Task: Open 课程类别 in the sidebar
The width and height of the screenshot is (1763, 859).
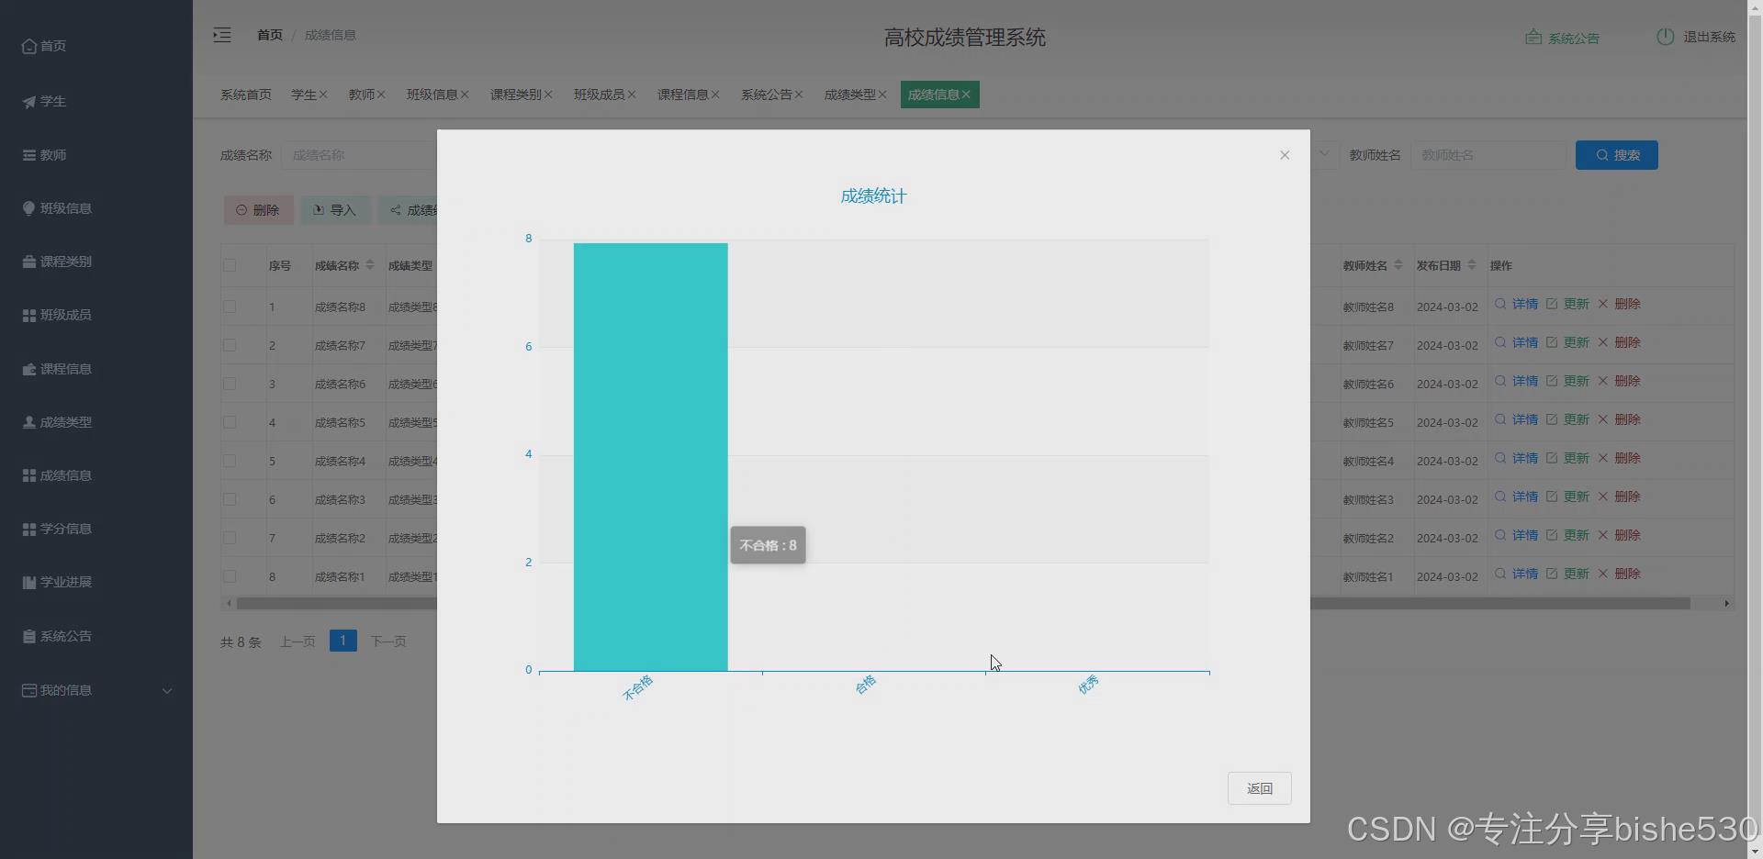Action: coord(57,262)
